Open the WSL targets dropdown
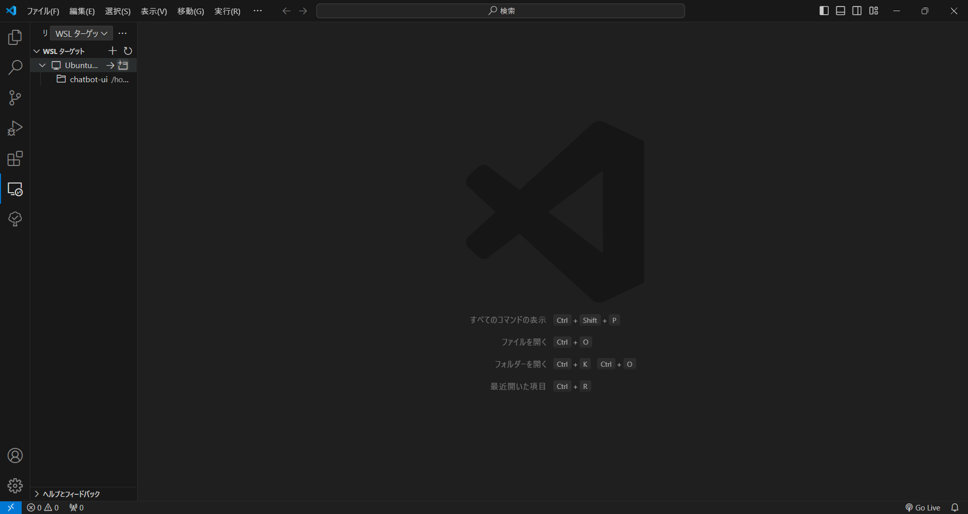Image resolution: width=968 pixels, height=514 pixels. tap(81, 33)
